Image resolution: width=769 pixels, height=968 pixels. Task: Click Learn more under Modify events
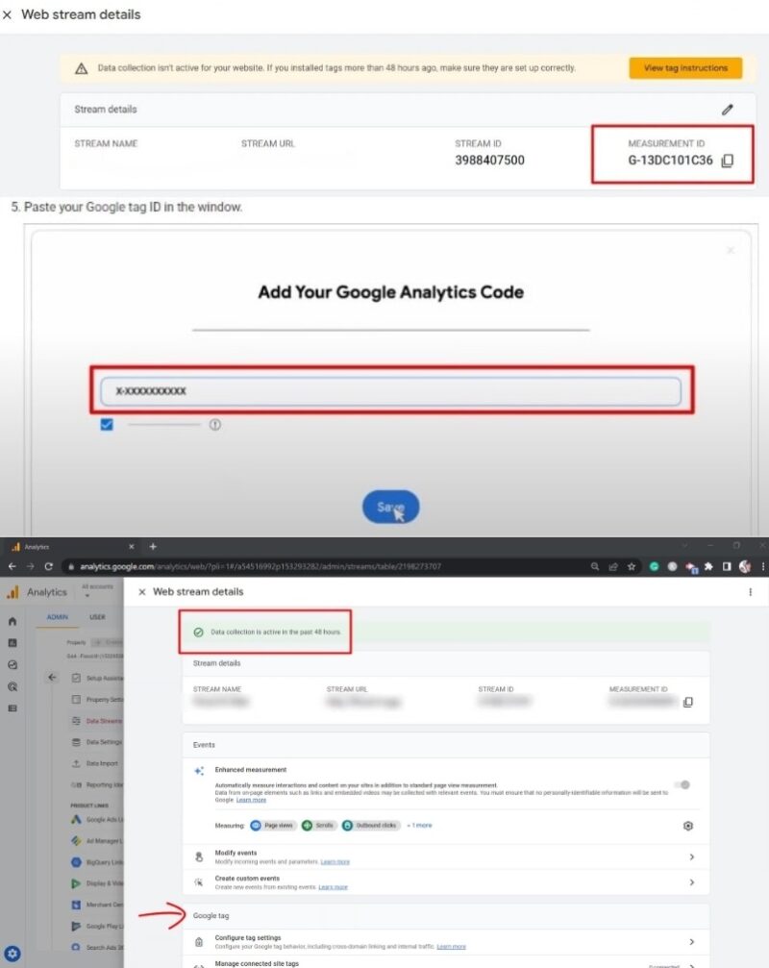[335, 862]
